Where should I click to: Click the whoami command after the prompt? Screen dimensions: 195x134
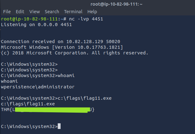pyautogui.click(x=66, y=75)
